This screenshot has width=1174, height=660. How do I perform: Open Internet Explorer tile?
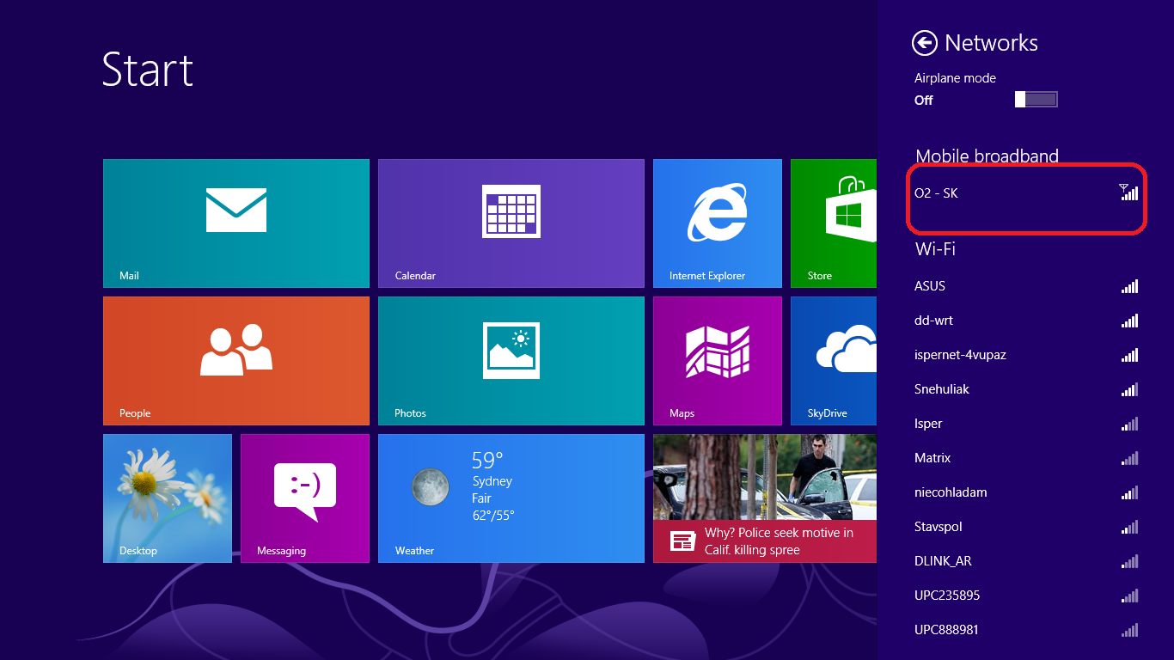point(718,223)
